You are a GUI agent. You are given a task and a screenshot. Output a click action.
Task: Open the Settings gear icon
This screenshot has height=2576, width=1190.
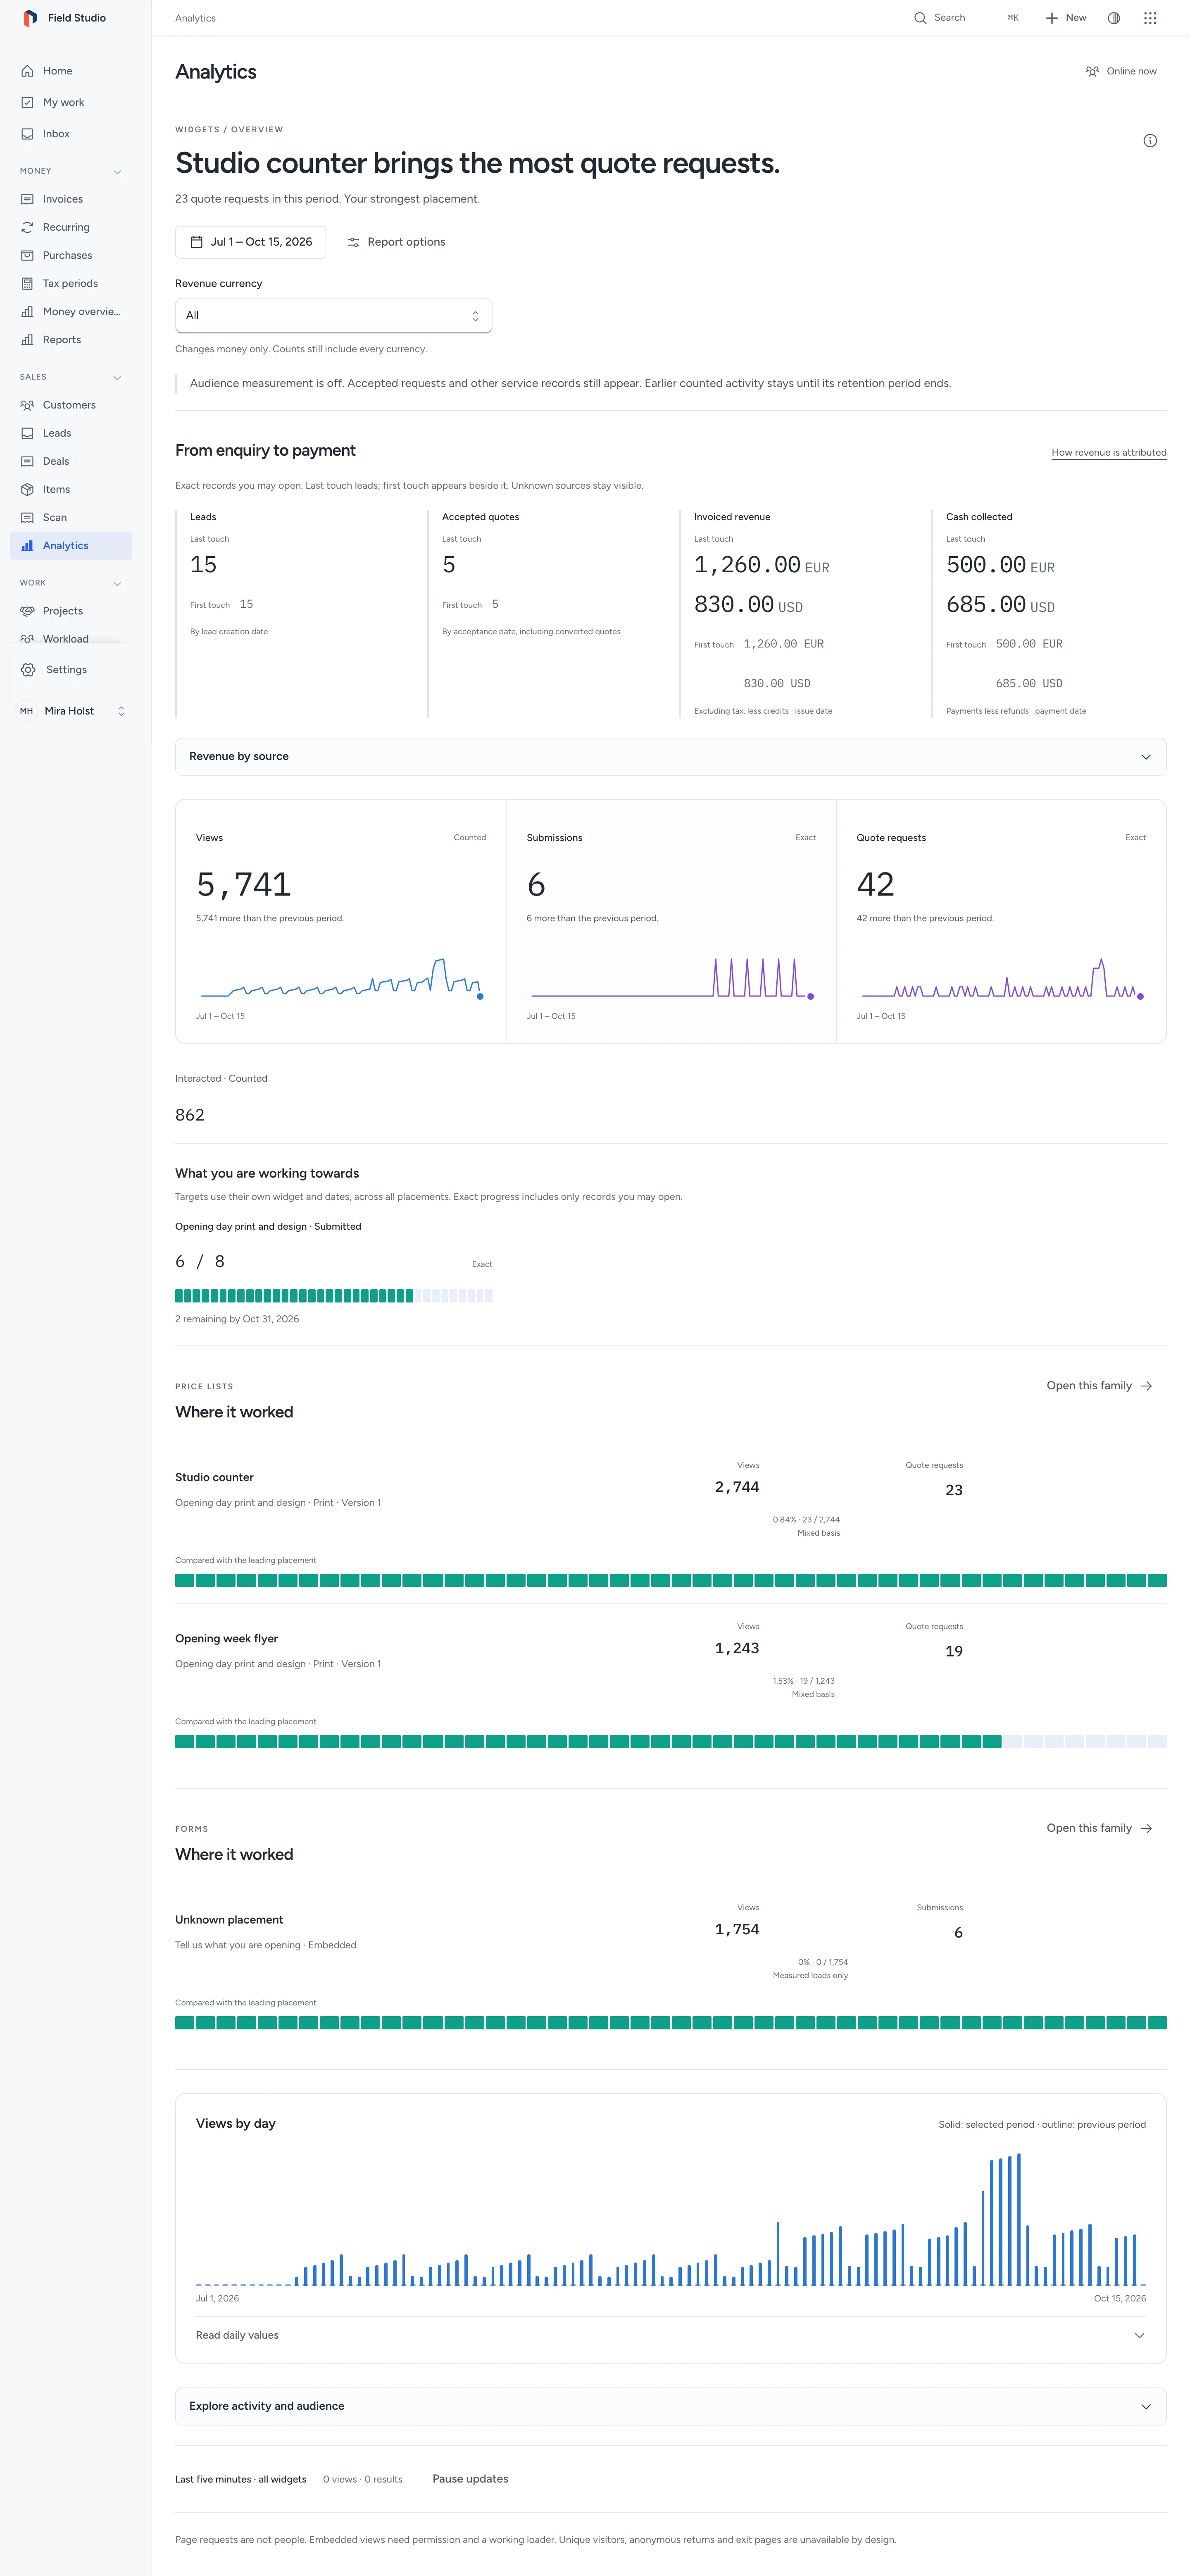[28, 670]
